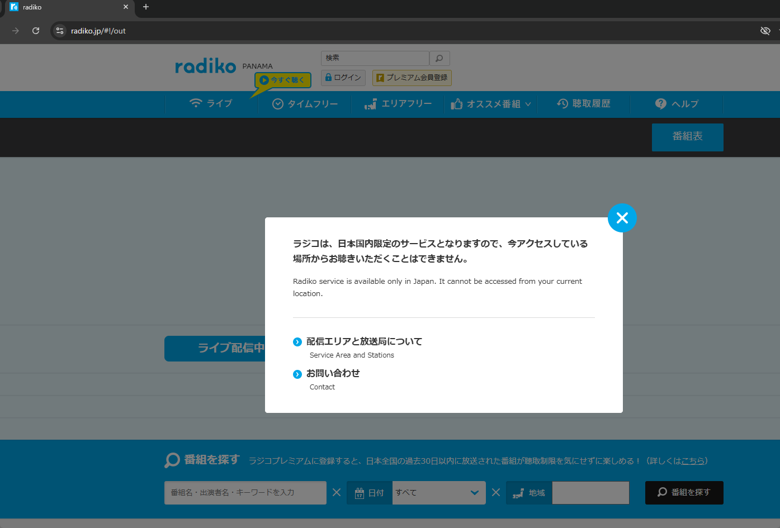Open the 聴取履歴 listening history tab
Viewport: 780px width, 528px height.
click(584, 104)
